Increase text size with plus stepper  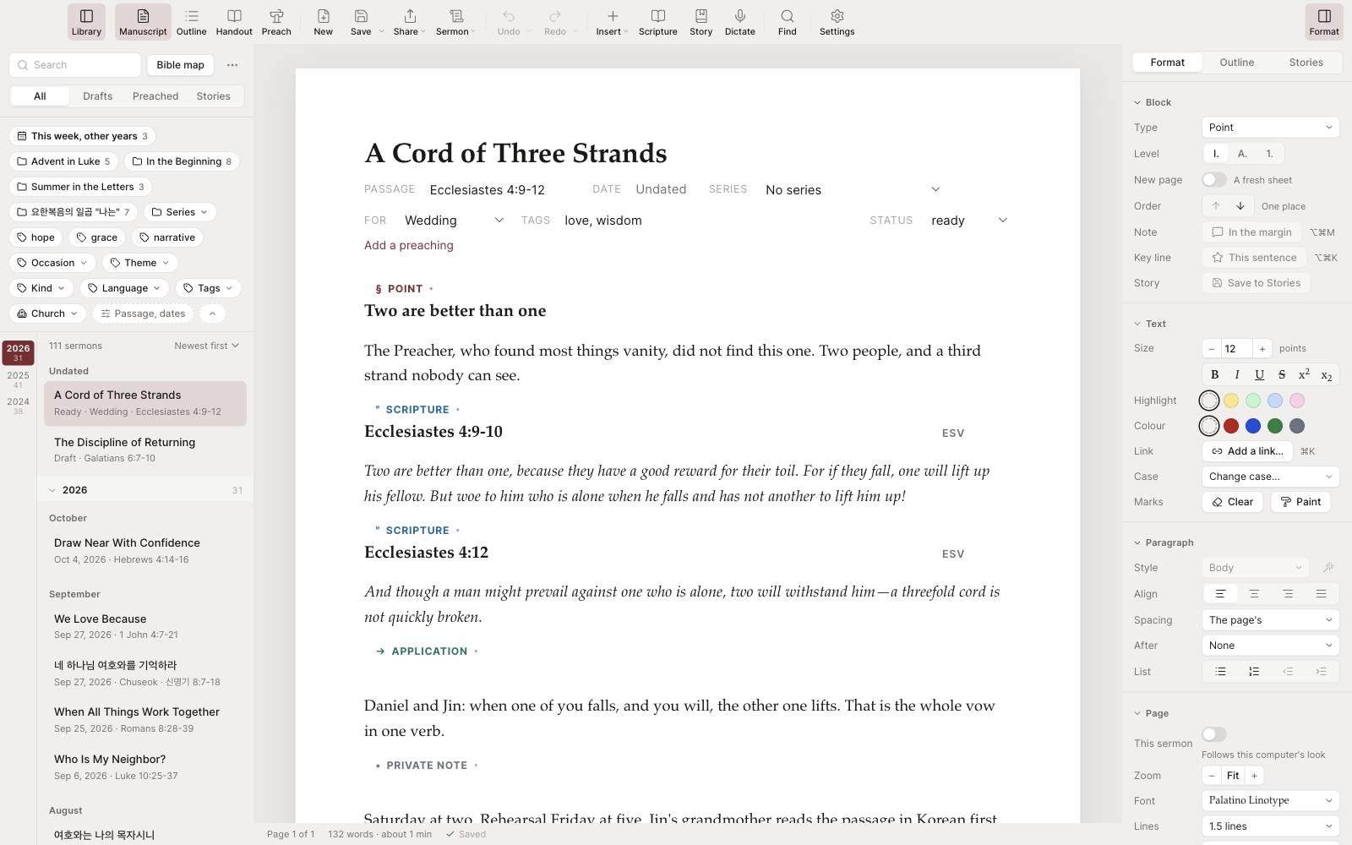pos(1262,349)
